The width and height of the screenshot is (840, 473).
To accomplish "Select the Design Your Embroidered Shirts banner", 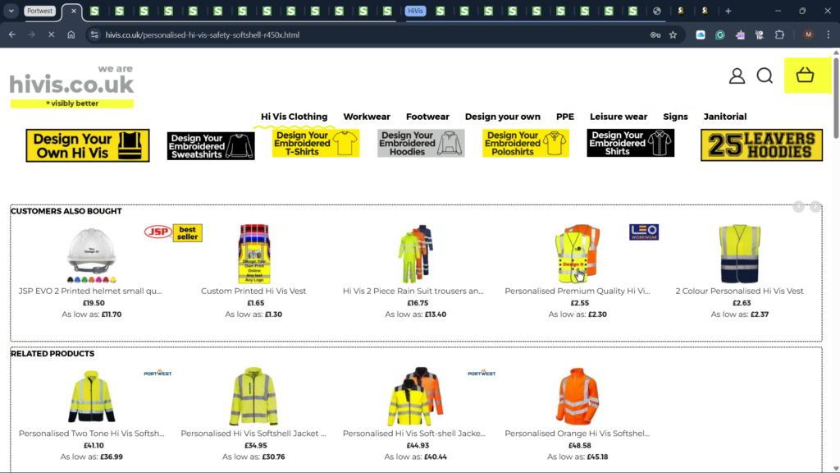I will 631,143.
